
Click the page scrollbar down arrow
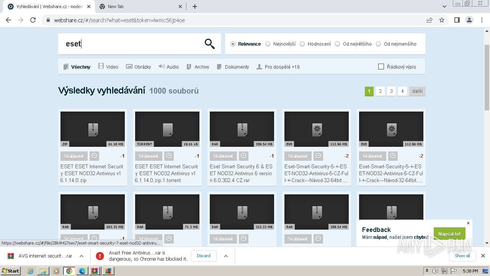coord(487,243)
